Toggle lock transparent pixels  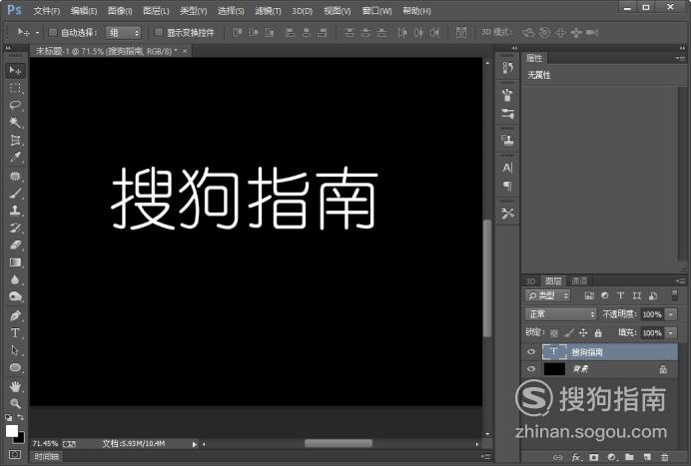pos(554,333)
